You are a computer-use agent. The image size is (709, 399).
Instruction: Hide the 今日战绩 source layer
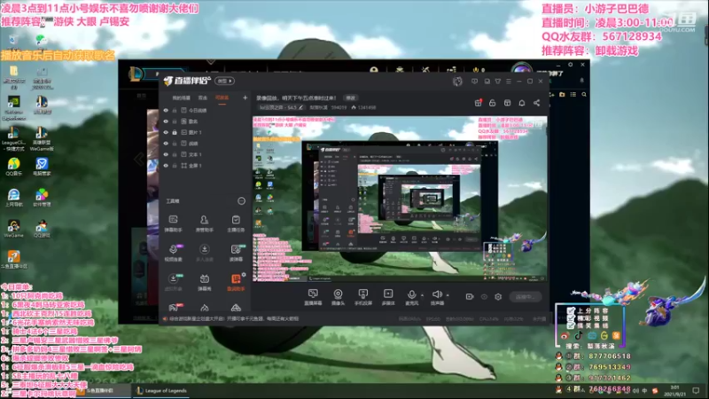(166, 110)
